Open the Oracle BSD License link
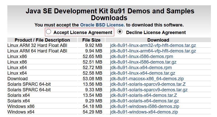The height and width of the screenshot is (117, 217). [102, 25]
